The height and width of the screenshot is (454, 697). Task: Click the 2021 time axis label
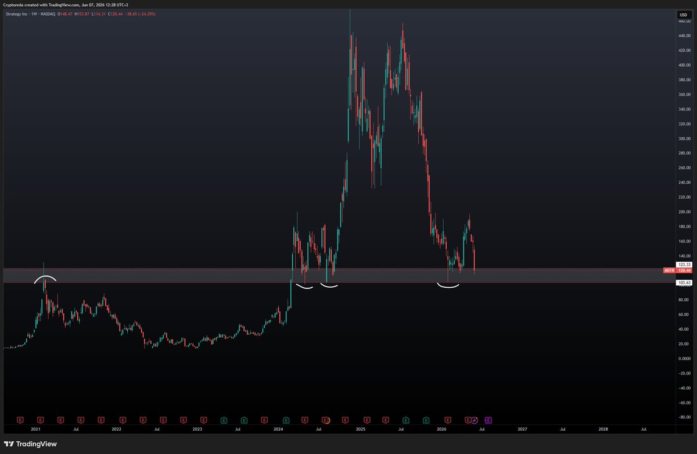[x=35, y=429]
